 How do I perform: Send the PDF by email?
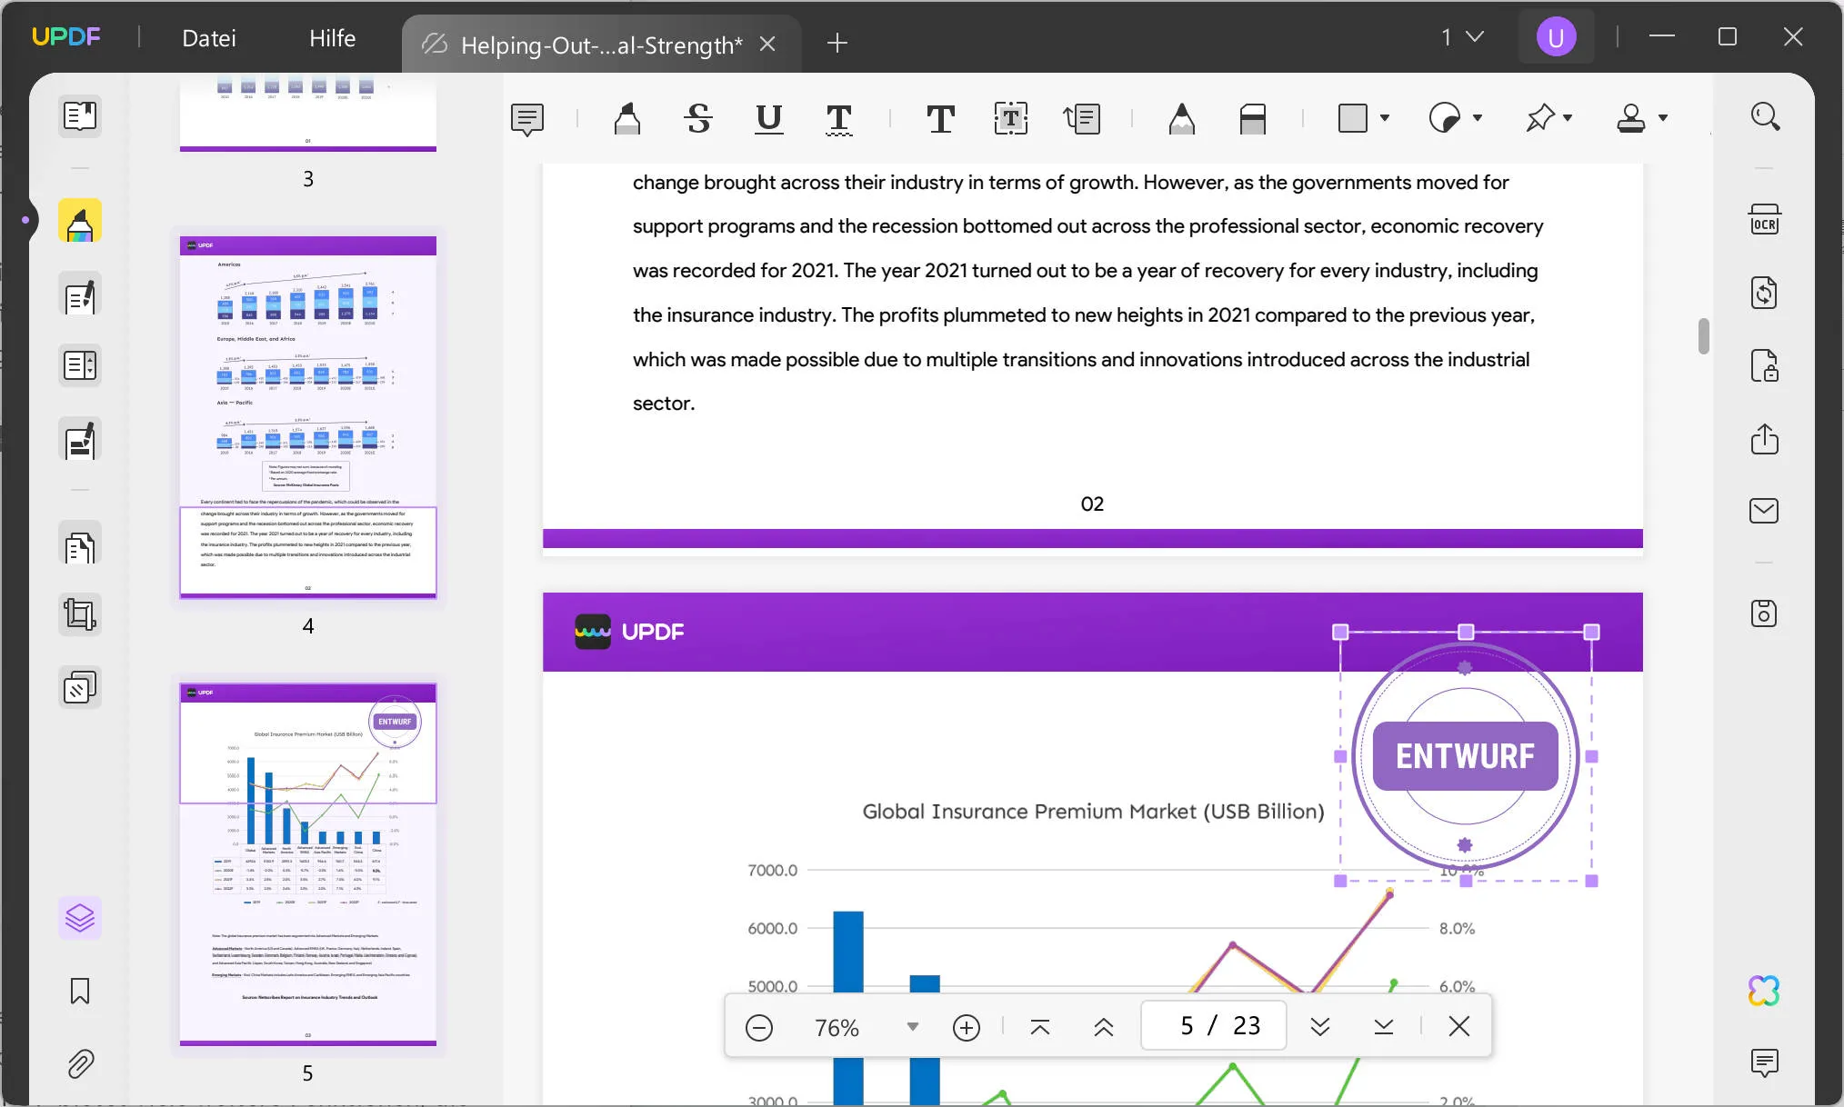coord(1765,511)
